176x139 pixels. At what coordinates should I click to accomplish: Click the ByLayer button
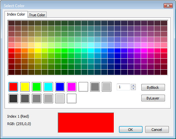(153, 98)
